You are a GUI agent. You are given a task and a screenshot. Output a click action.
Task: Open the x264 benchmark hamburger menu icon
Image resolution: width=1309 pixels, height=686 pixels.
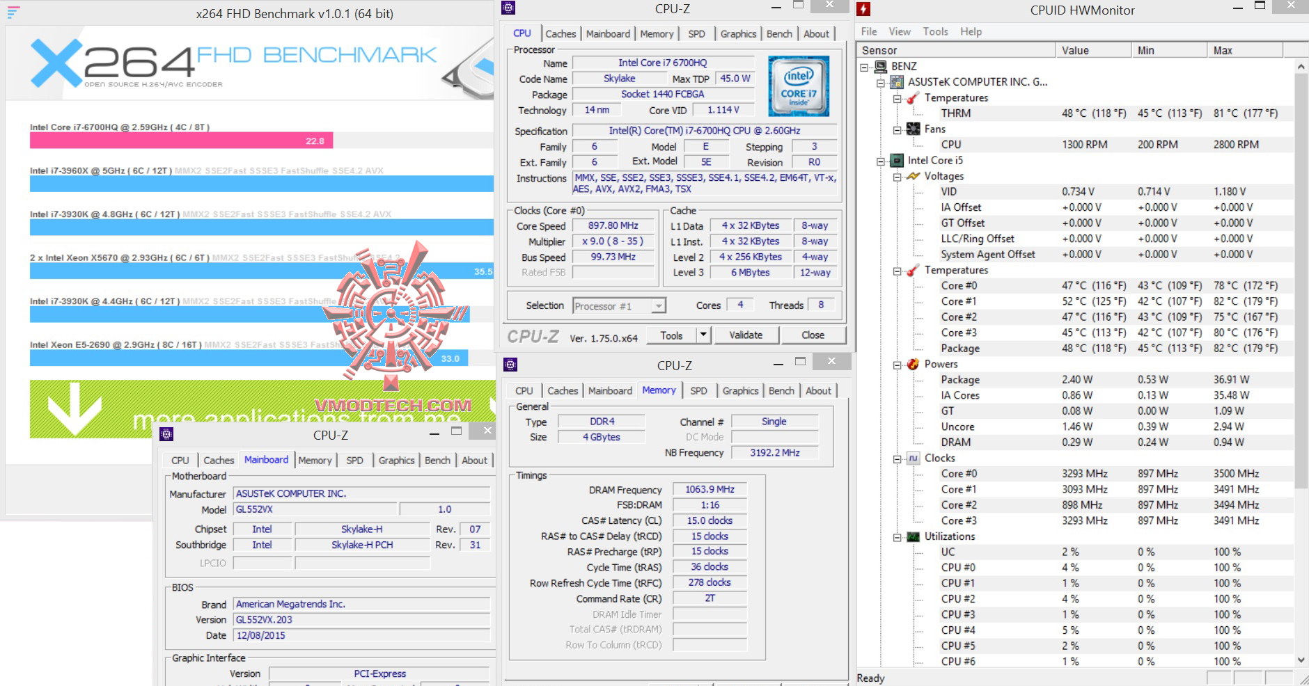[x=13, y=12]
